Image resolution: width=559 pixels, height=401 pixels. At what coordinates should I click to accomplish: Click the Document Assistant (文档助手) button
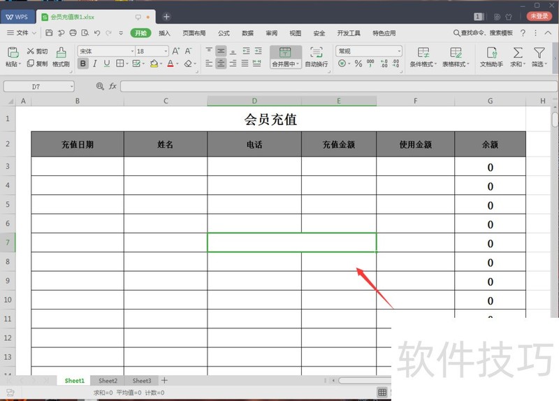coord(491,57)
